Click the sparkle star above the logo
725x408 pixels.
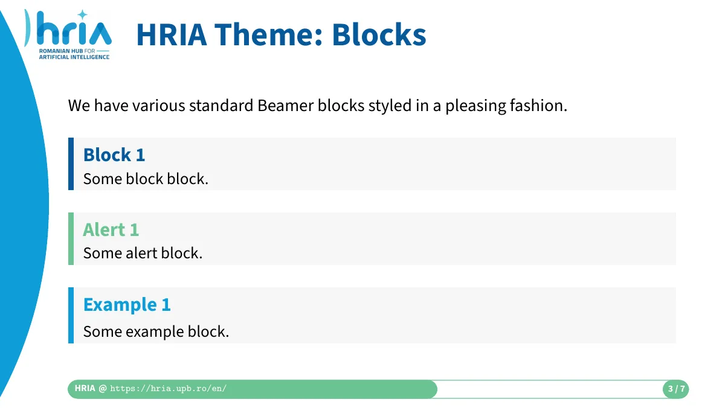tap(83, 14)
